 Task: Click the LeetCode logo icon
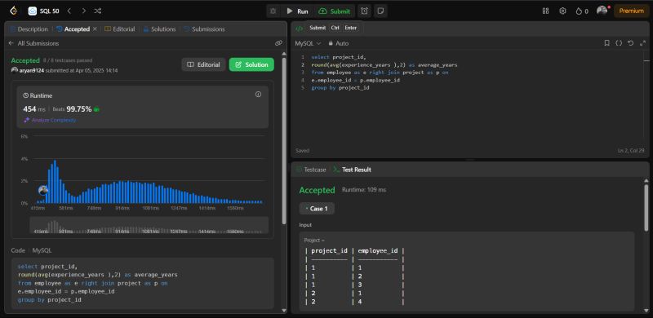(14, 11)
